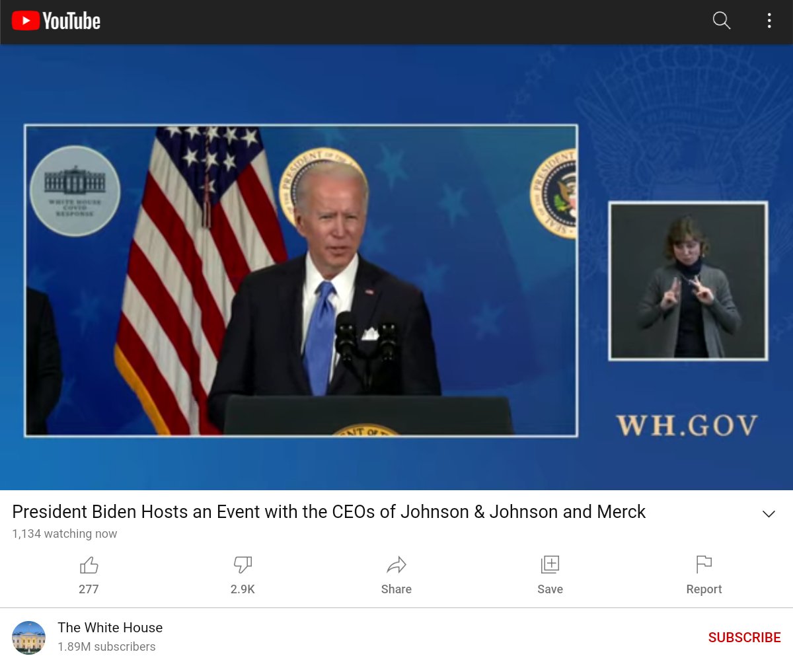The height and width of the screenshot is (662, 793).
Task: Open the YouTube home logo
Action: coord(56,21)
